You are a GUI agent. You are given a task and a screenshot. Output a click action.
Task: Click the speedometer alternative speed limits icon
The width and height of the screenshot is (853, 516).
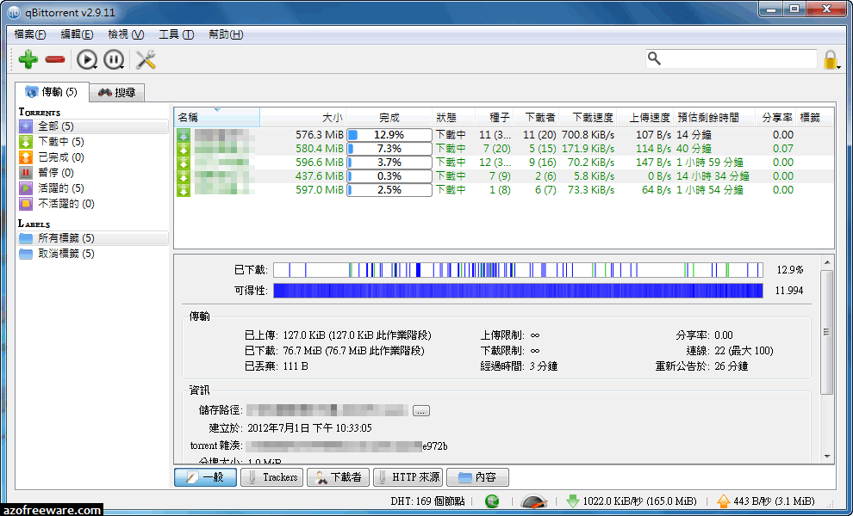(x=533, y=501)
